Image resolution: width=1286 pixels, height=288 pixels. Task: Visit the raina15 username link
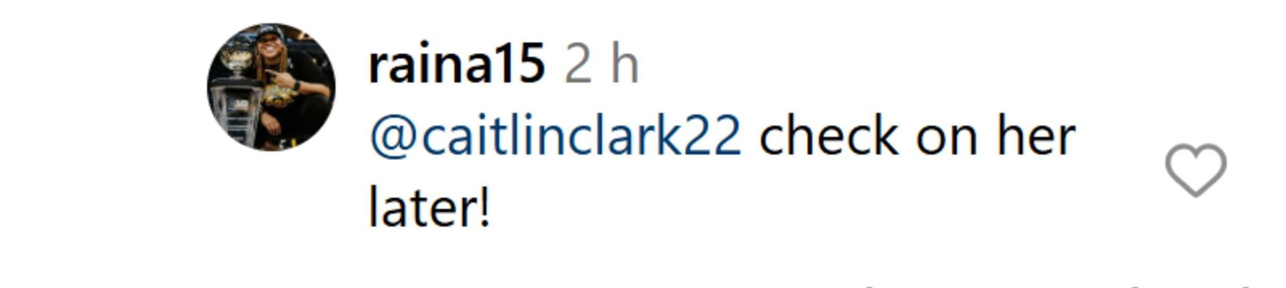[457, 65]
